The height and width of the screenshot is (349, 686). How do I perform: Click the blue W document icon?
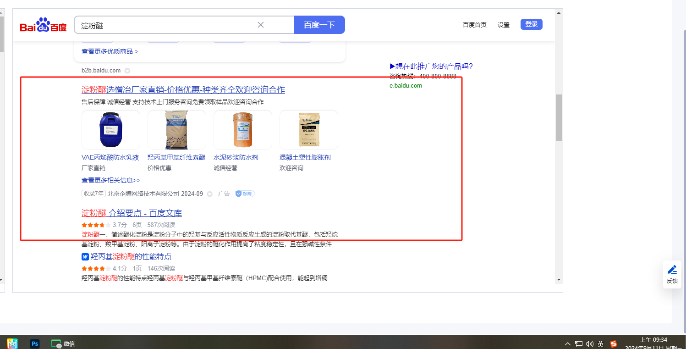[x=85, y=257]
